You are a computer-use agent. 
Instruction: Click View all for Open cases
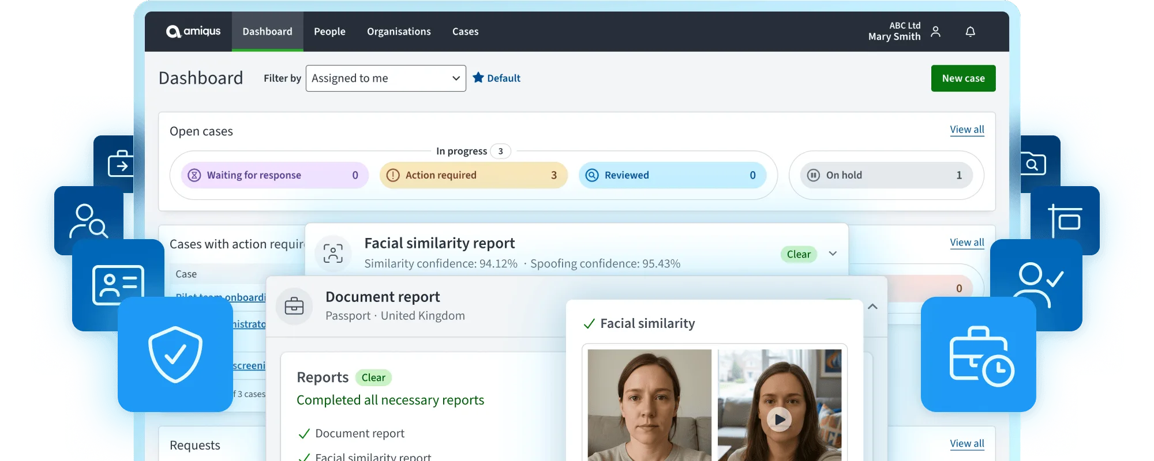click(967, 130)
